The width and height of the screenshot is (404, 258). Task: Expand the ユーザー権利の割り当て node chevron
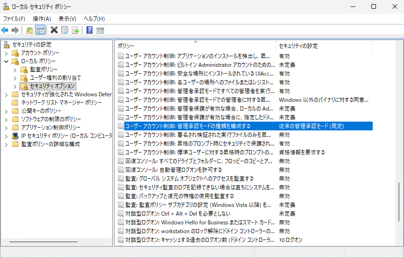[x=15, y=78]
